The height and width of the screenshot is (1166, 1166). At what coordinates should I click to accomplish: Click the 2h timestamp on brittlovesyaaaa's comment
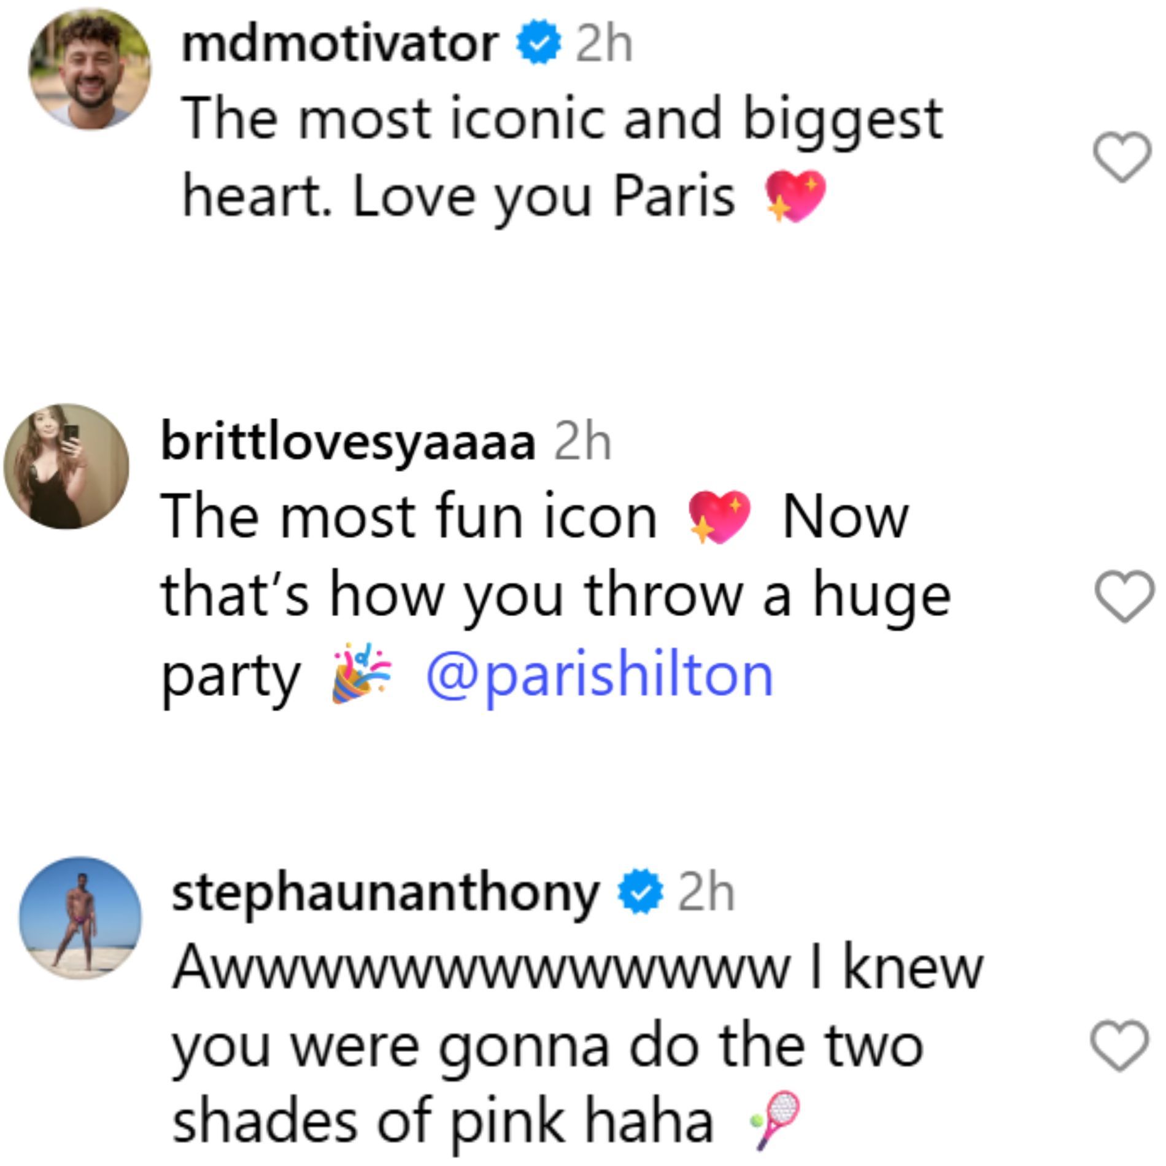click(x=582, y=443)
